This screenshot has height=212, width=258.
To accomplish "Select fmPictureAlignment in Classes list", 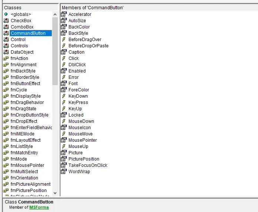I will [30, 184].
